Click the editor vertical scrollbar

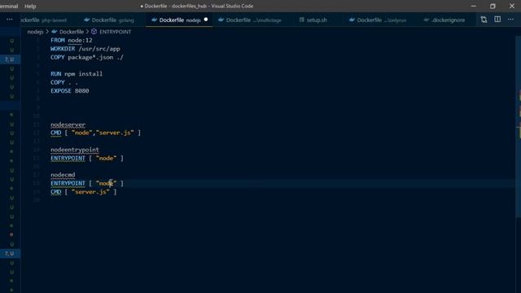[518, 126]
